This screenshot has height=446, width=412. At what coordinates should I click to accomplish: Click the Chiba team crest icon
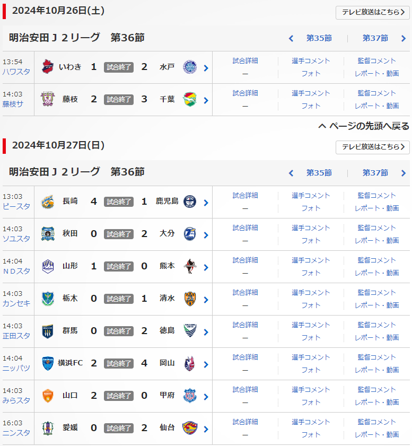point(189,99)
